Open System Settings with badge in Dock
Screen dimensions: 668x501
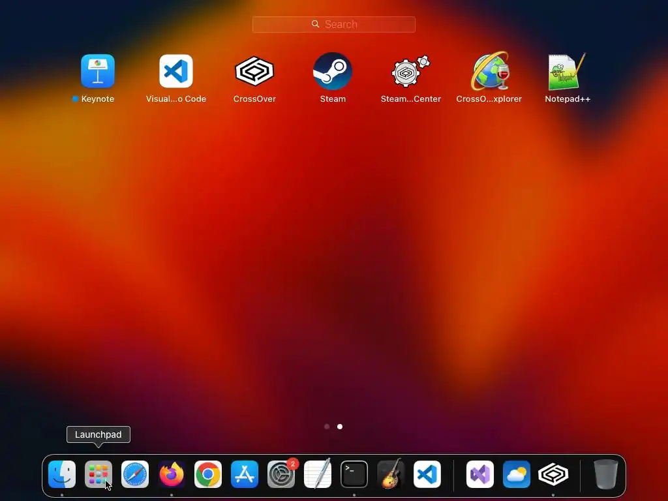click(281, 474)
